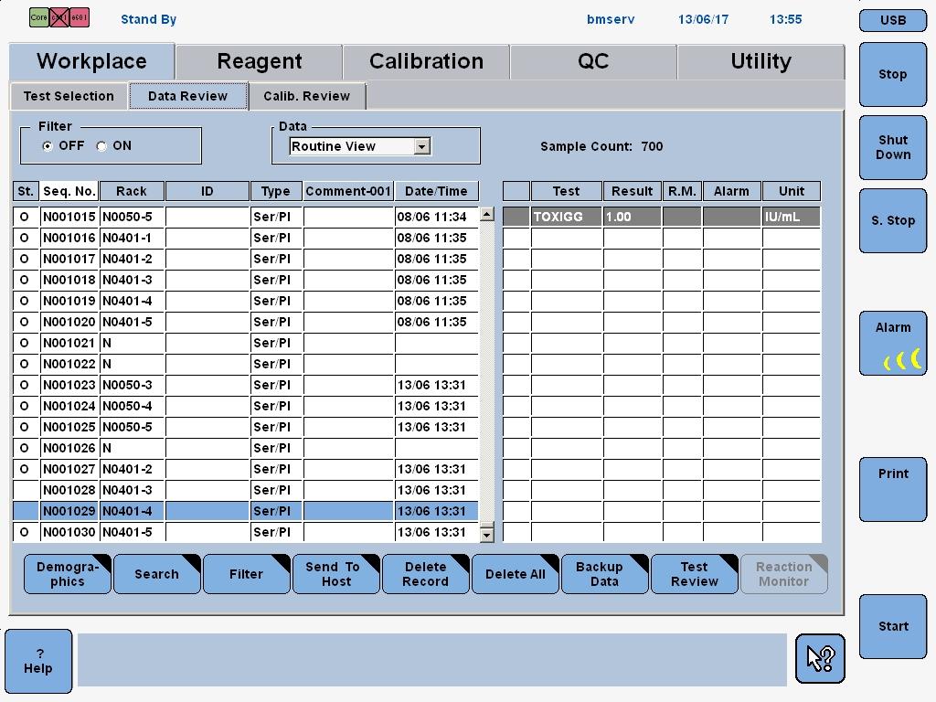Screen dimensions: 936x702
Task: Click the Core module status icon
Action: tap(38, 17)
